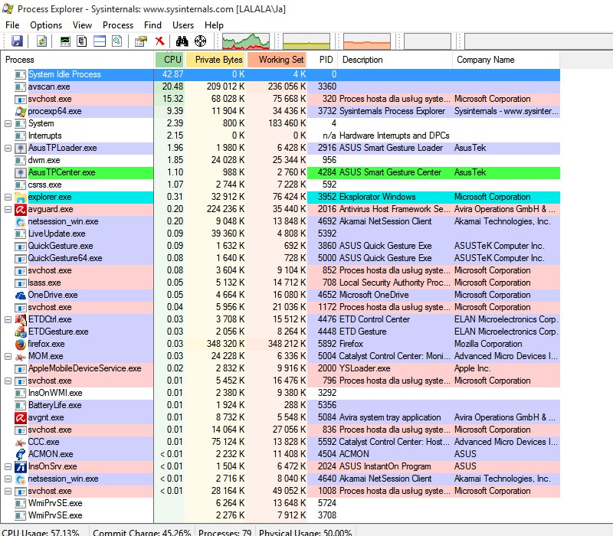Collapse the InsOnSrv.exe tree node
The image size is (613, 536).
point(8,466)
